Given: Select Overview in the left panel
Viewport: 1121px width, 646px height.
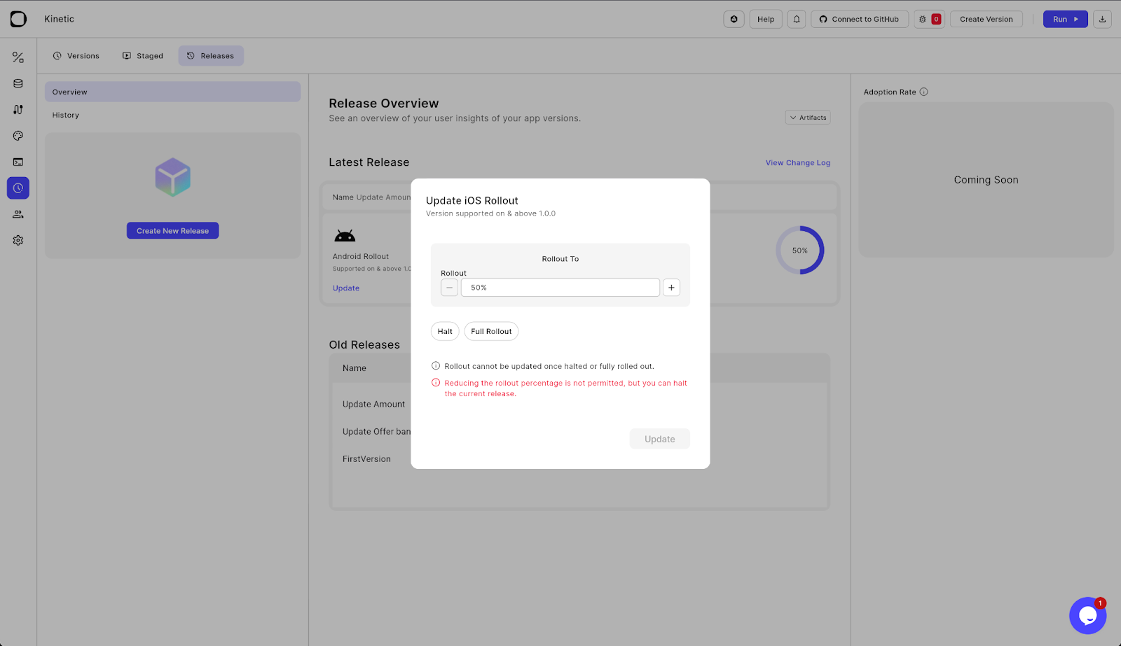Looking at the screenshot, I should click(172, 92).
